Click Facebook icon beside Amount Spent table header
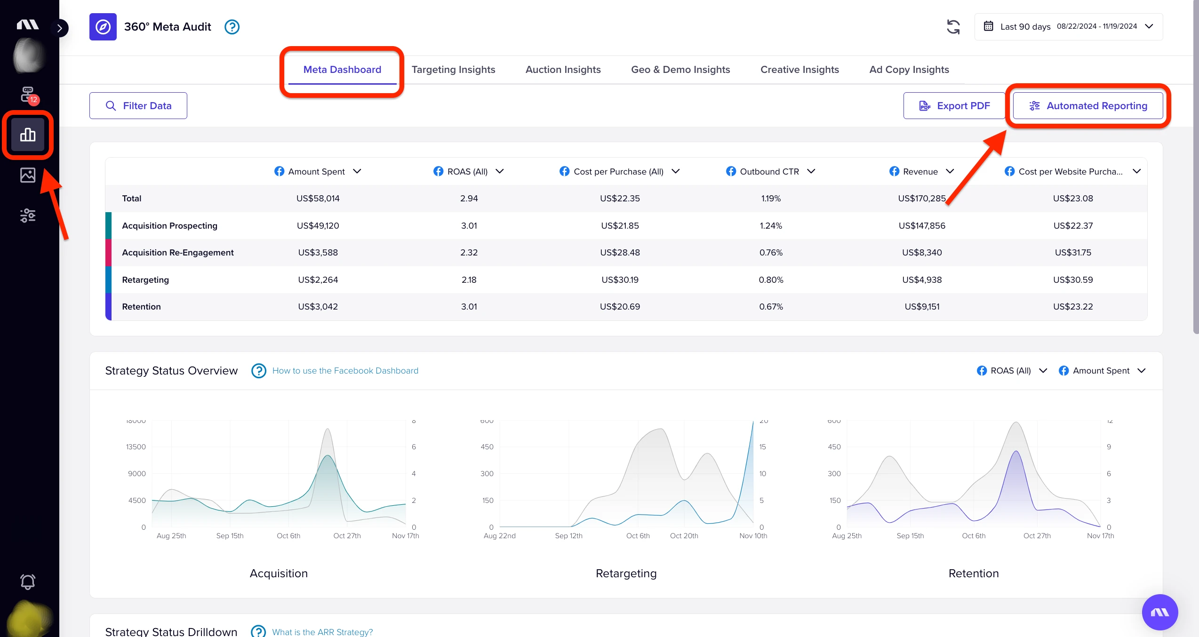The image size is (1199, 637). (x=279, y=171)
